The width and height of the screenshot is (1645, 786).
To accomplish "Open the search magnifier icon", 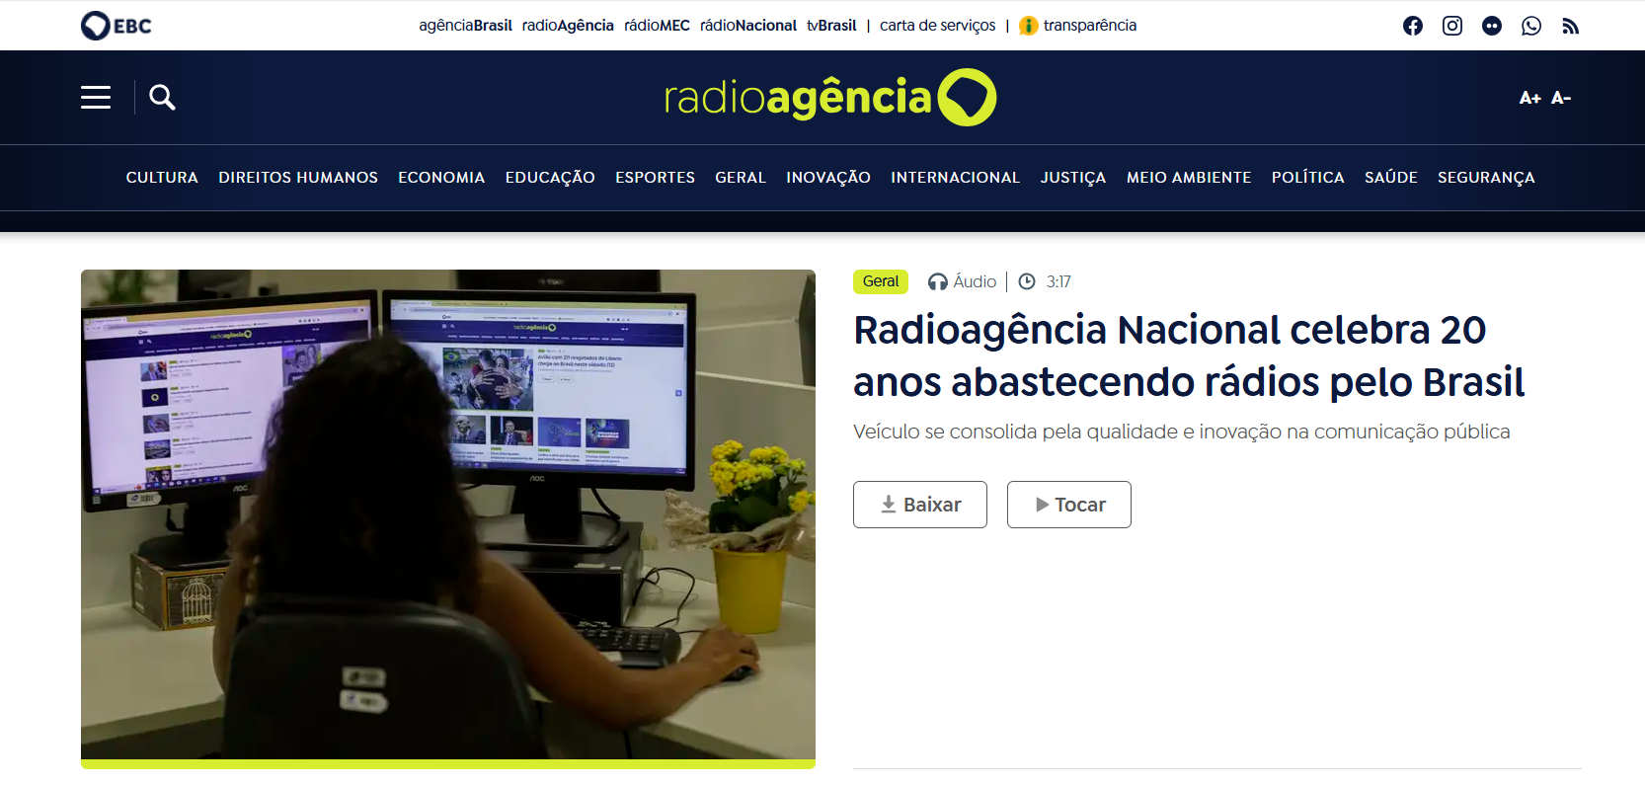I will (x=162, y=97).
